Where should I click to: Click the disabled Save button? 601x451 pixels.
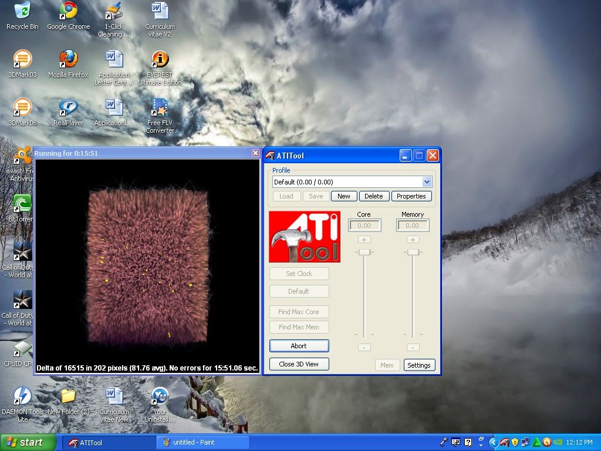(316, 196)
